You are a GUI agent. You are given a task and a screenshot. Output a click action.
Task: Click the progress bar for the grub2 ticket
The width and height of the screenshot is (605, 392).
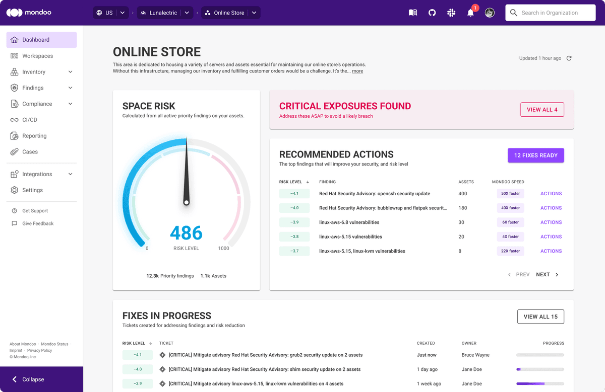click(x=540, y=355)
